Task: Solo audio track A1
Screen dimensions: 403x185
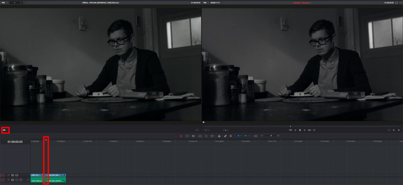Action: click(17, 180)
